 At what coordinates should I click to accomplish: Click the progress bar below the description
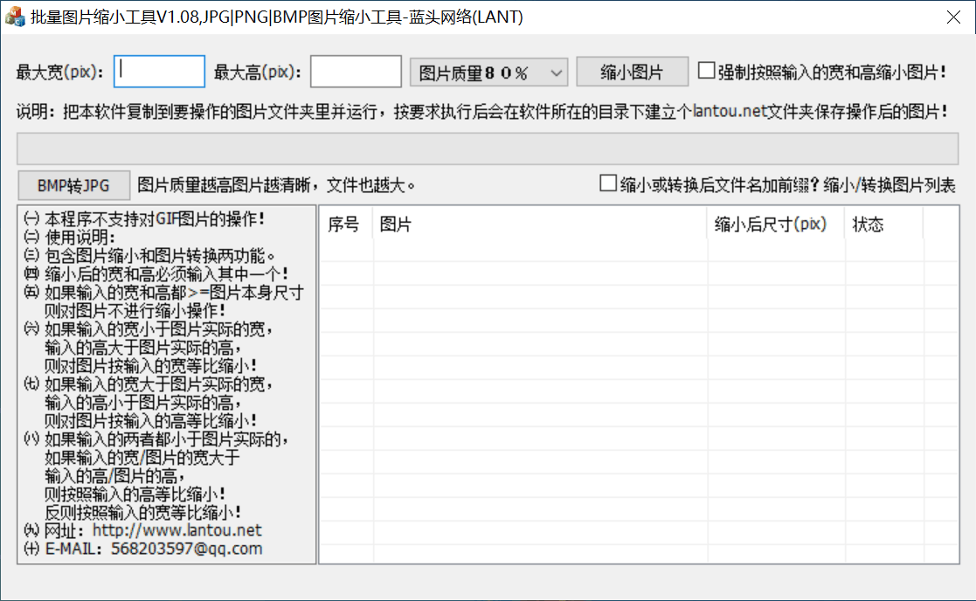coord(488,149)
